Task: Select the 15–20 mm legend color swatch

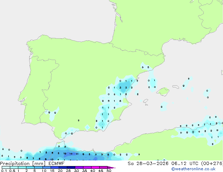Action: pyautogui.click(x=55, y=167)
